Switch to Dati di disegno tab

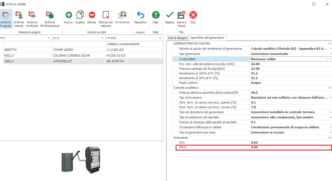tap(178, 38)
